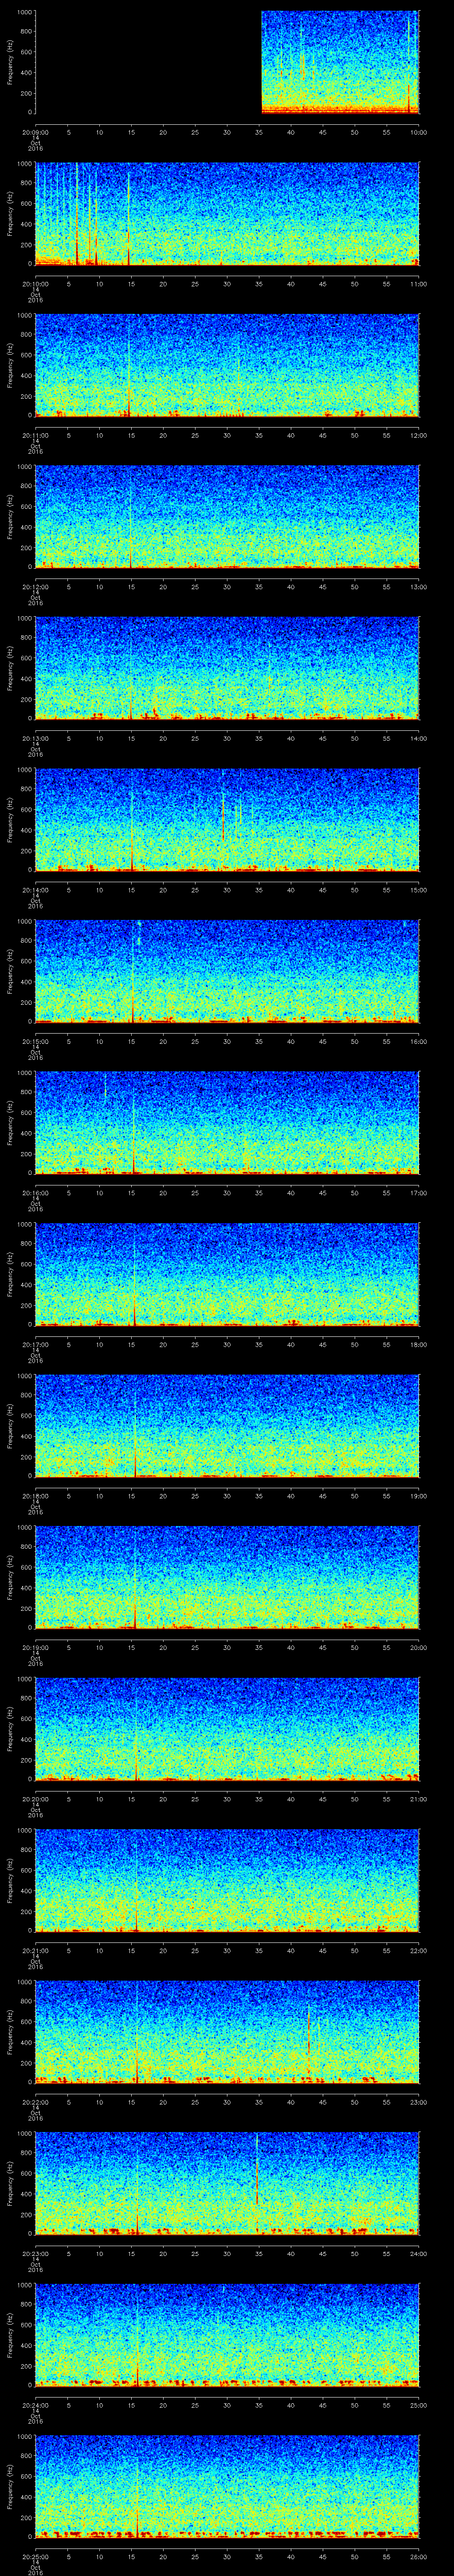
Task: Open the spectrogram panel starting at 20:20:00
Action: click(x=227, y=1729)
